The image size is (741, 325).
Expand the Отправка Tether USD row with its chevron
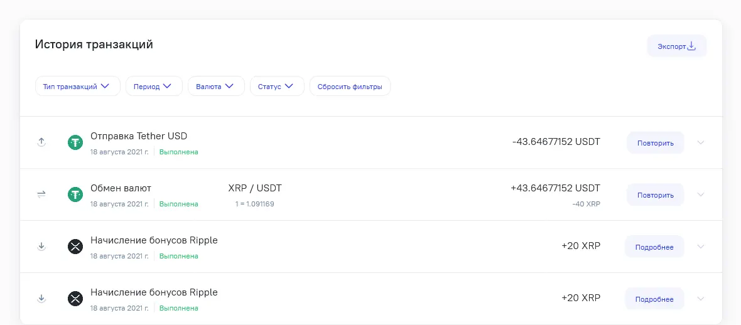coord(701,142)
